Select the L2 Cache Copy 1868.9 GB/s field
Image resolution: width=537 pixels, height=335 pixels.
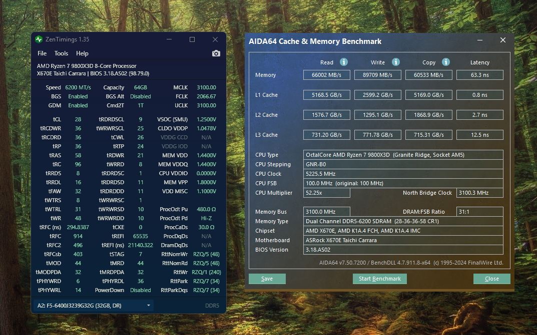pyautogui.click(x=429, y=115)
